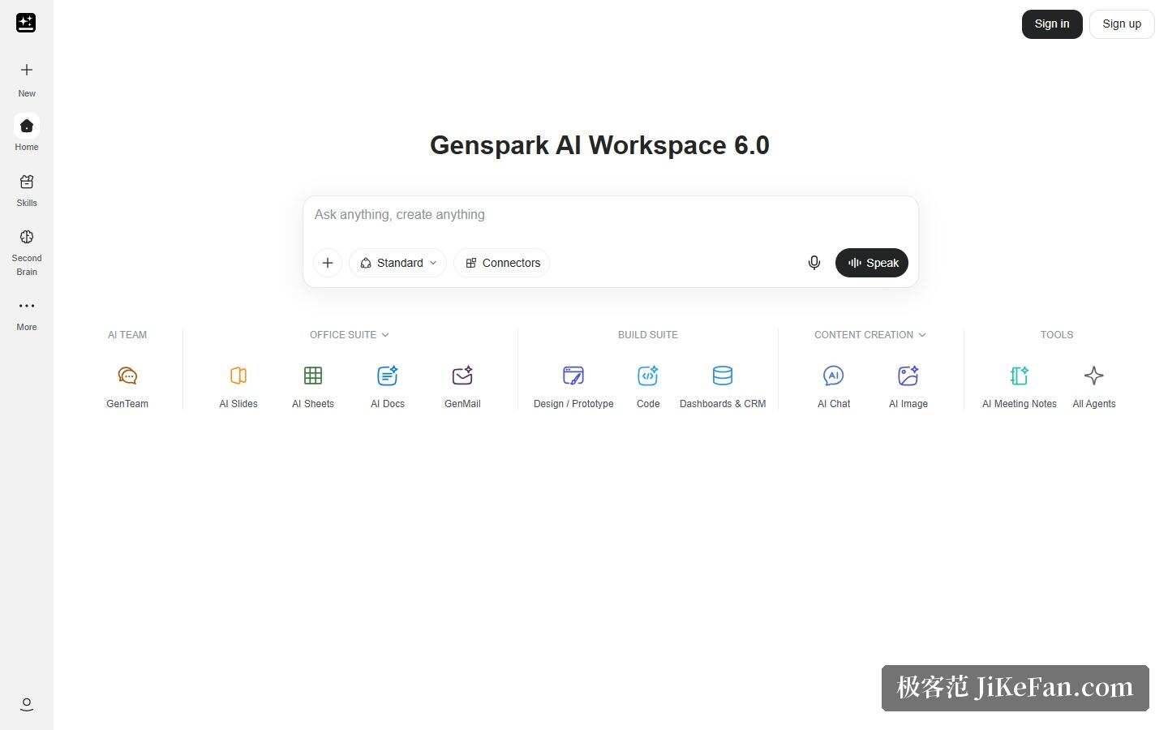1168x730 pixels.
Task: Click the microphone dictation icon
Action: coord(814,263)
